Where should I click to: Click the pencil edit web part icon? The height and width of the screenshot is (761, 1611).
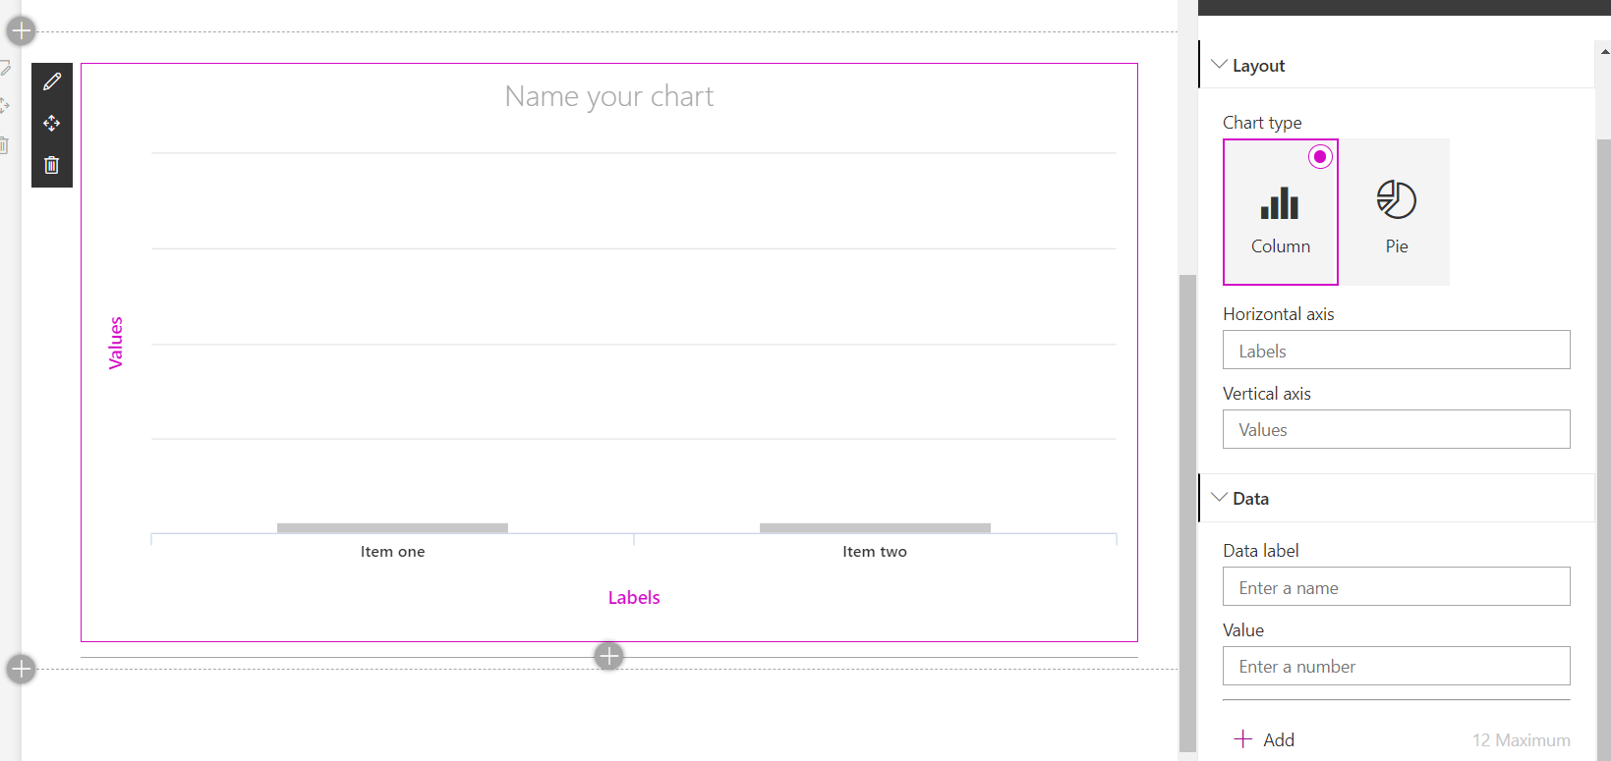[x=52, y=82]
